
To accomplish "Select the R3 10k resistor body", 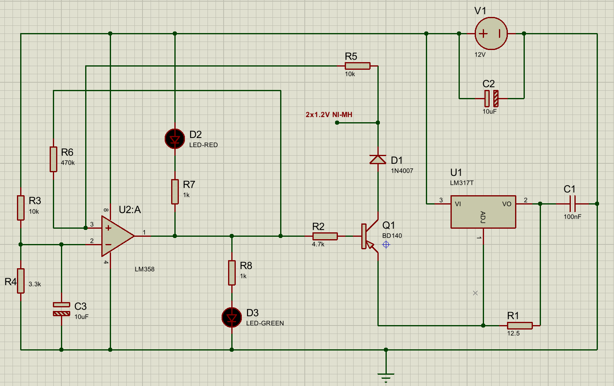I will point(21,208).
